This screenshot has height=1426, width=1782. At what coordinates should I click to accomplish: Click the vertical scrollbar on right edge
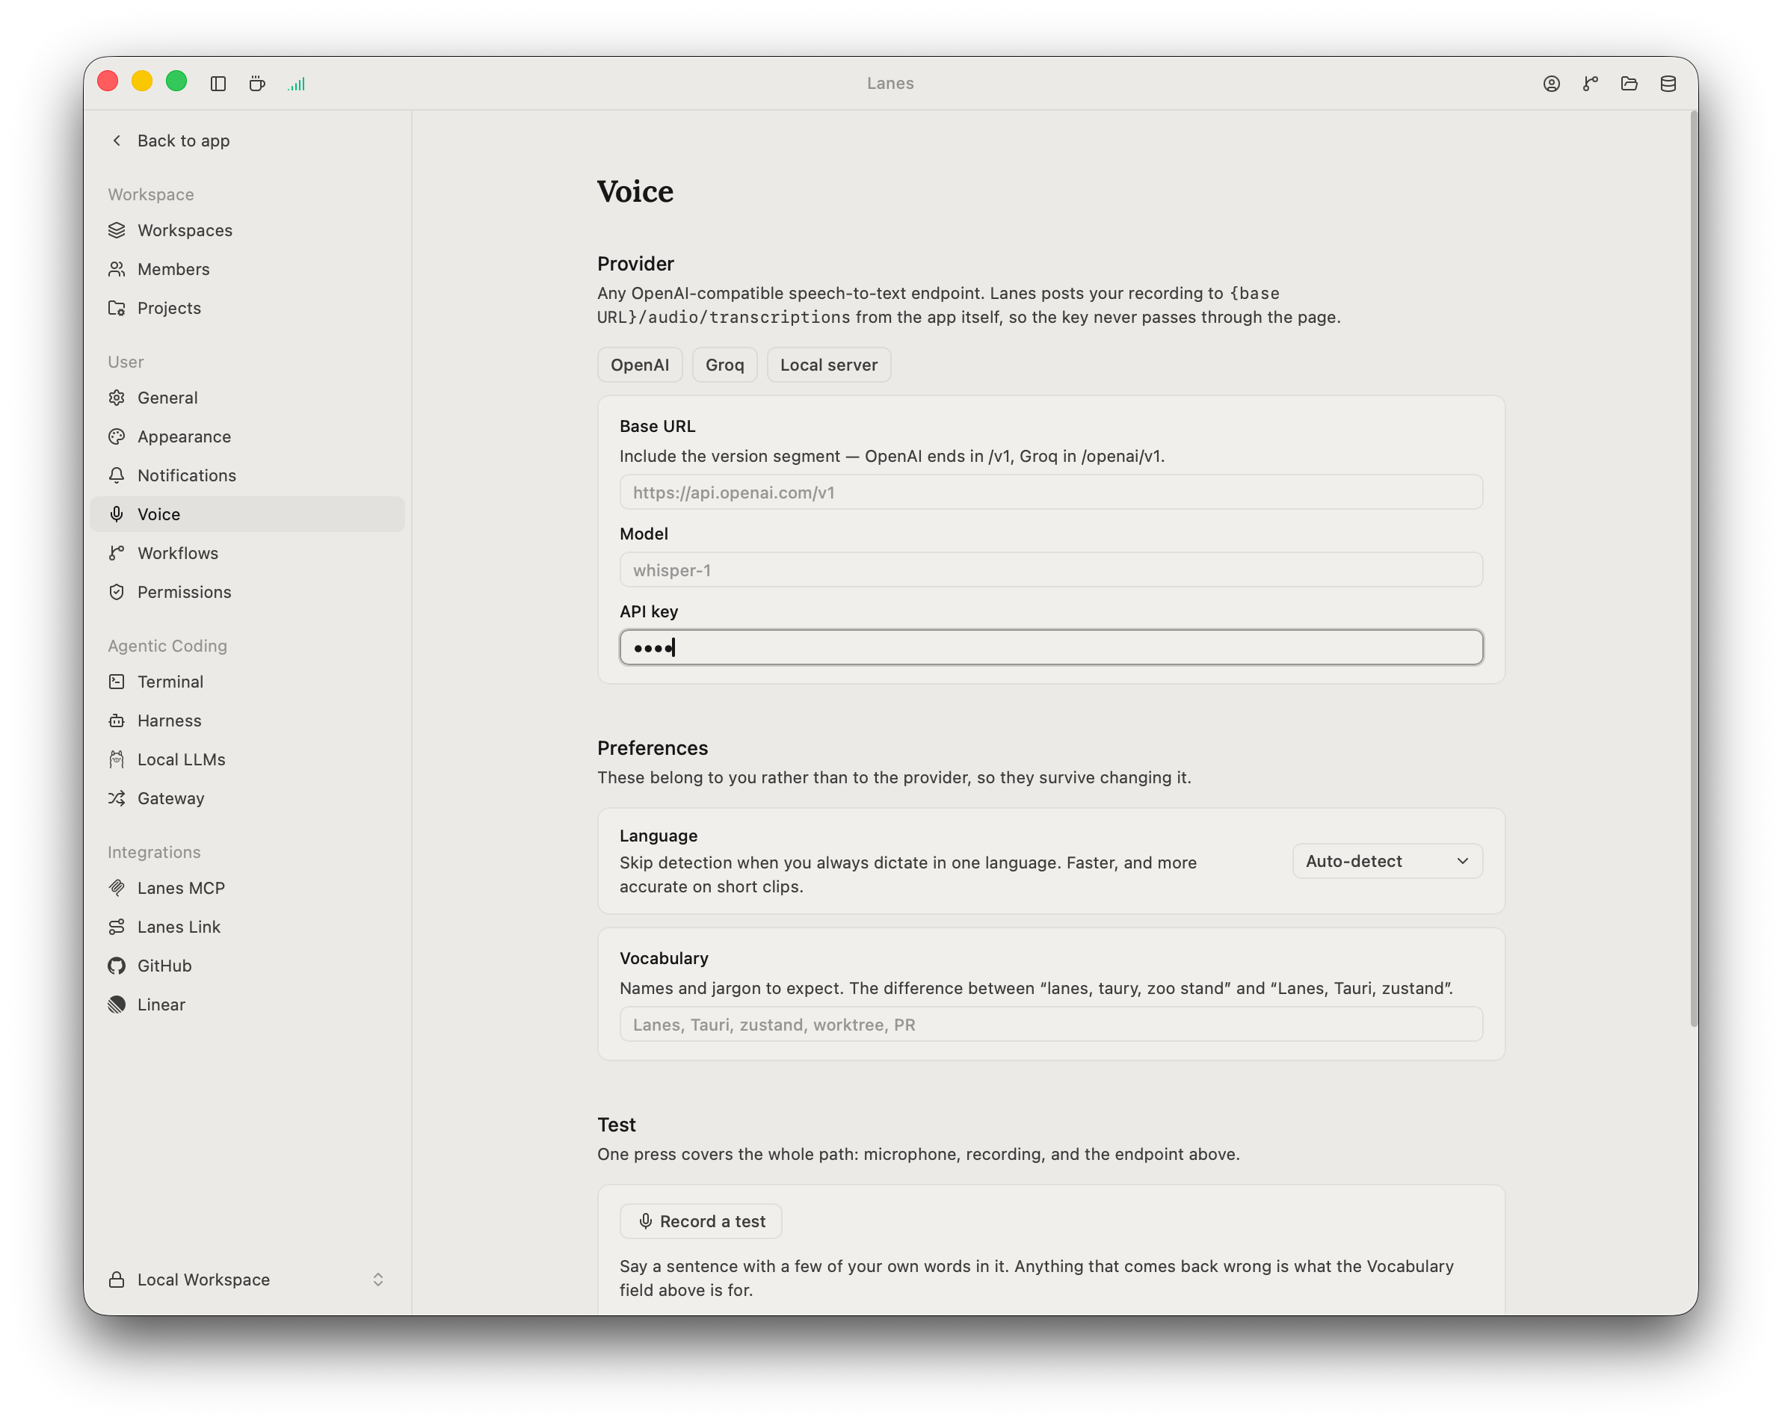point(1694,570)
